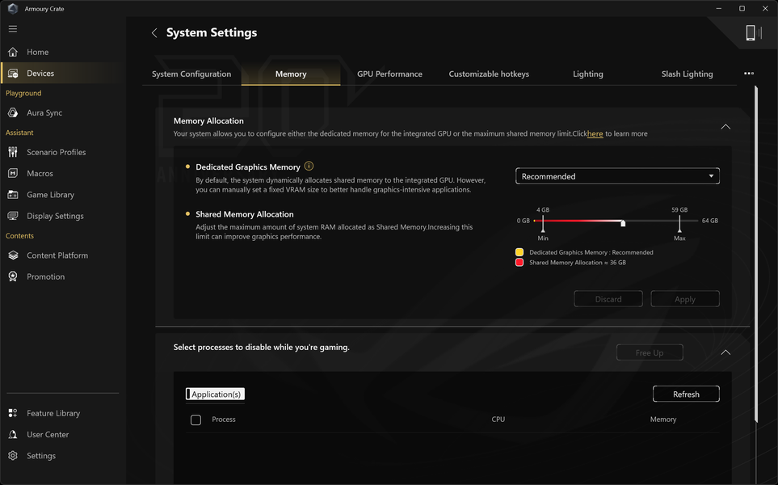The width and height of the screenshot is (778, 485).
Task: Open Home from the sidebar
Action: (38, 52)
